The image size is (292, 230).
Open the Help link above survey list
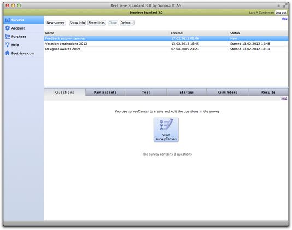(284, 18)
